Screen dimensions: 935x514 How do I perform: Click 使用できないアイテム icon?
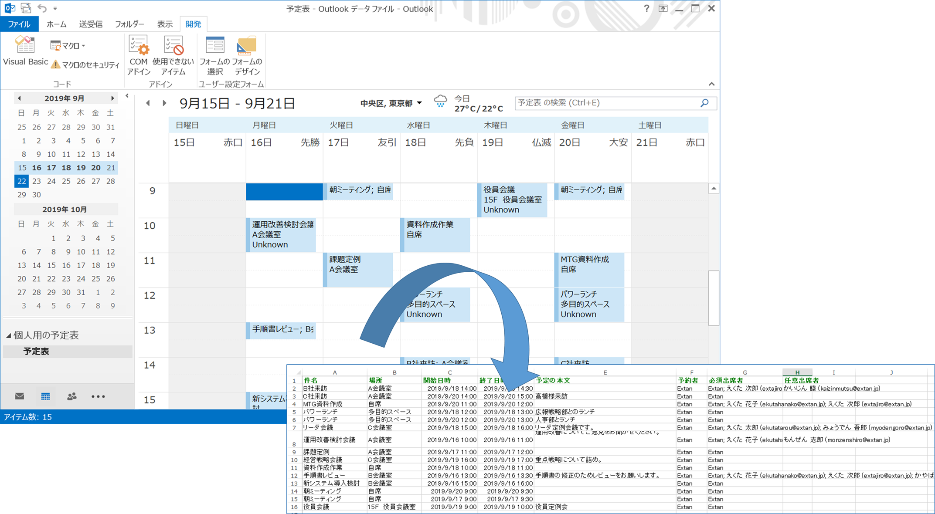pos(173,56)
